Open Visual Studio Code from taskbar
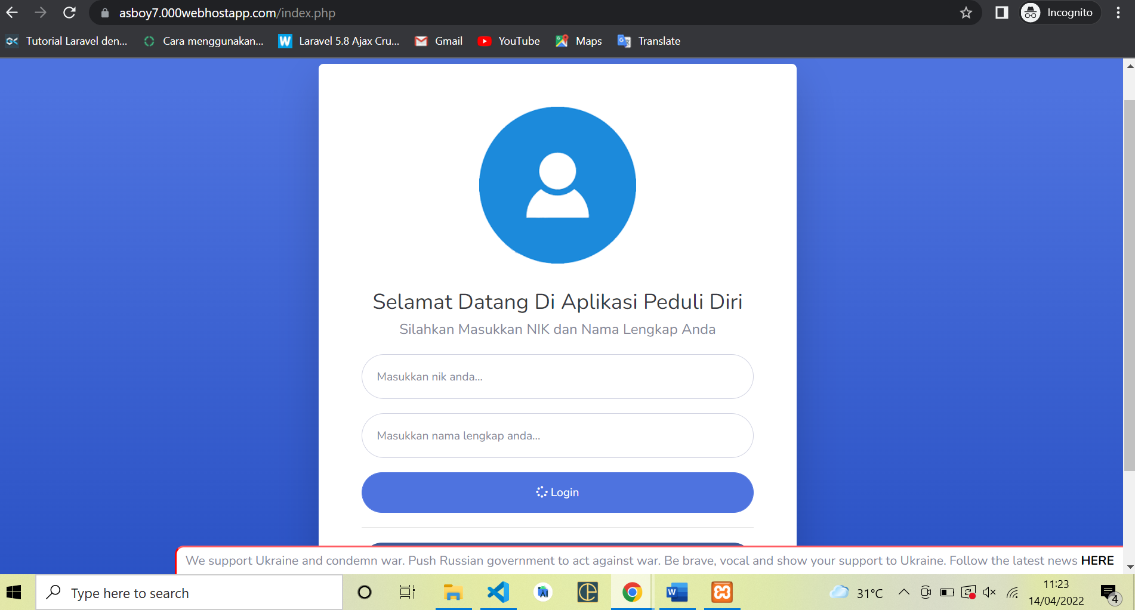Image resolution: width=1135 pixels, height=610 pixels. (498, 592)
